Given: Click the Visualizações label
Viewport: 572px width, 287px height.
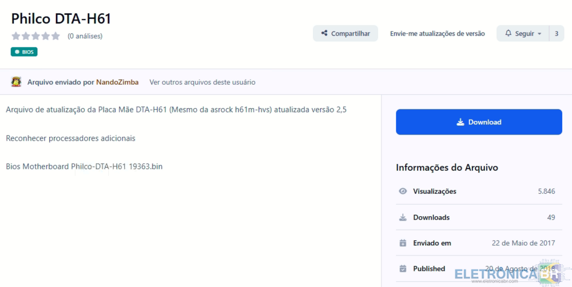Looking at the screenshot, I should 435,191.
